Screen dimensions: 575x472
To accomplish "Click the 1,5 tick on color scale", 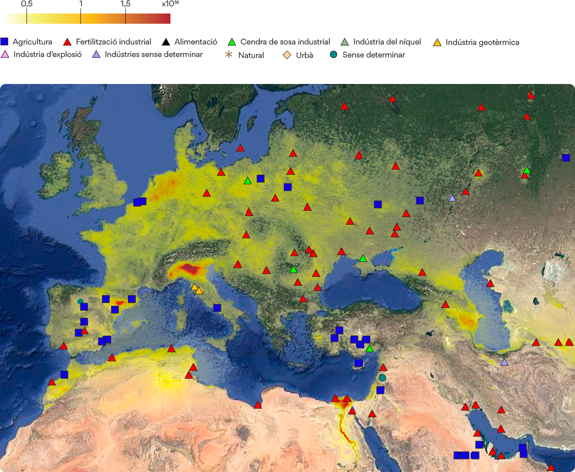I will point(125,16).
